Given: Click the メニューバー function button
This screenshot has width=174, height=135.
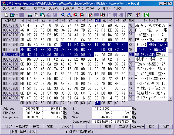Looking at the screenshot, I should click(138, 126).
